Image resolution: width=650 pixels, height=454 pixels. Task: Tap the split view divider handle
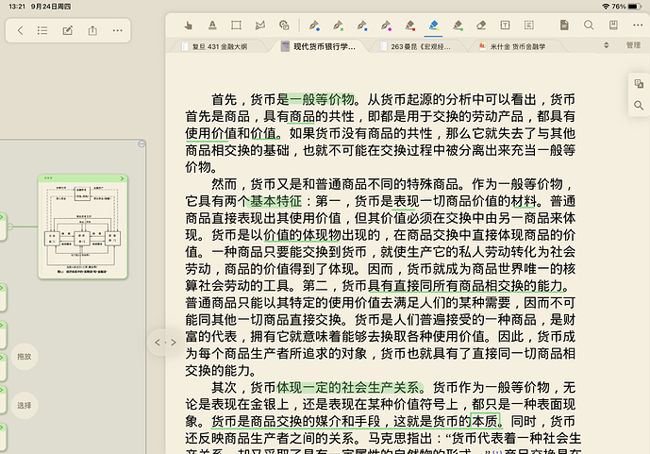tap(165, 343)
